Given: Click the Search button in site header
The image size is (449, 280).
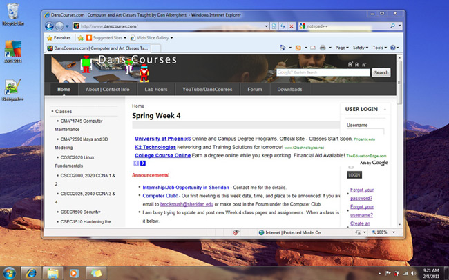Looking at the screenshot, I should click(381, 72).
